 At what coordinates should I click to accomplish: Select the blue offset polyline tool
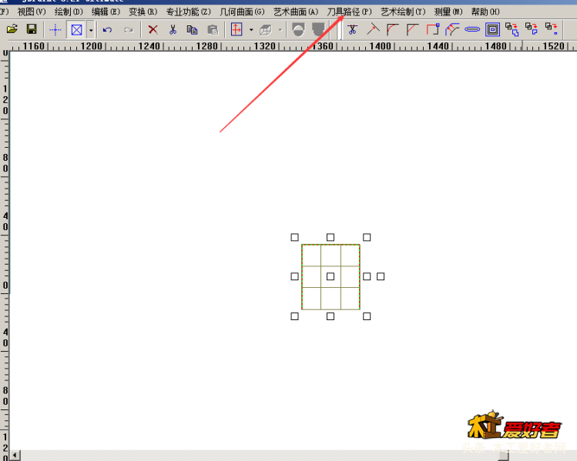(x=452, y=29)
